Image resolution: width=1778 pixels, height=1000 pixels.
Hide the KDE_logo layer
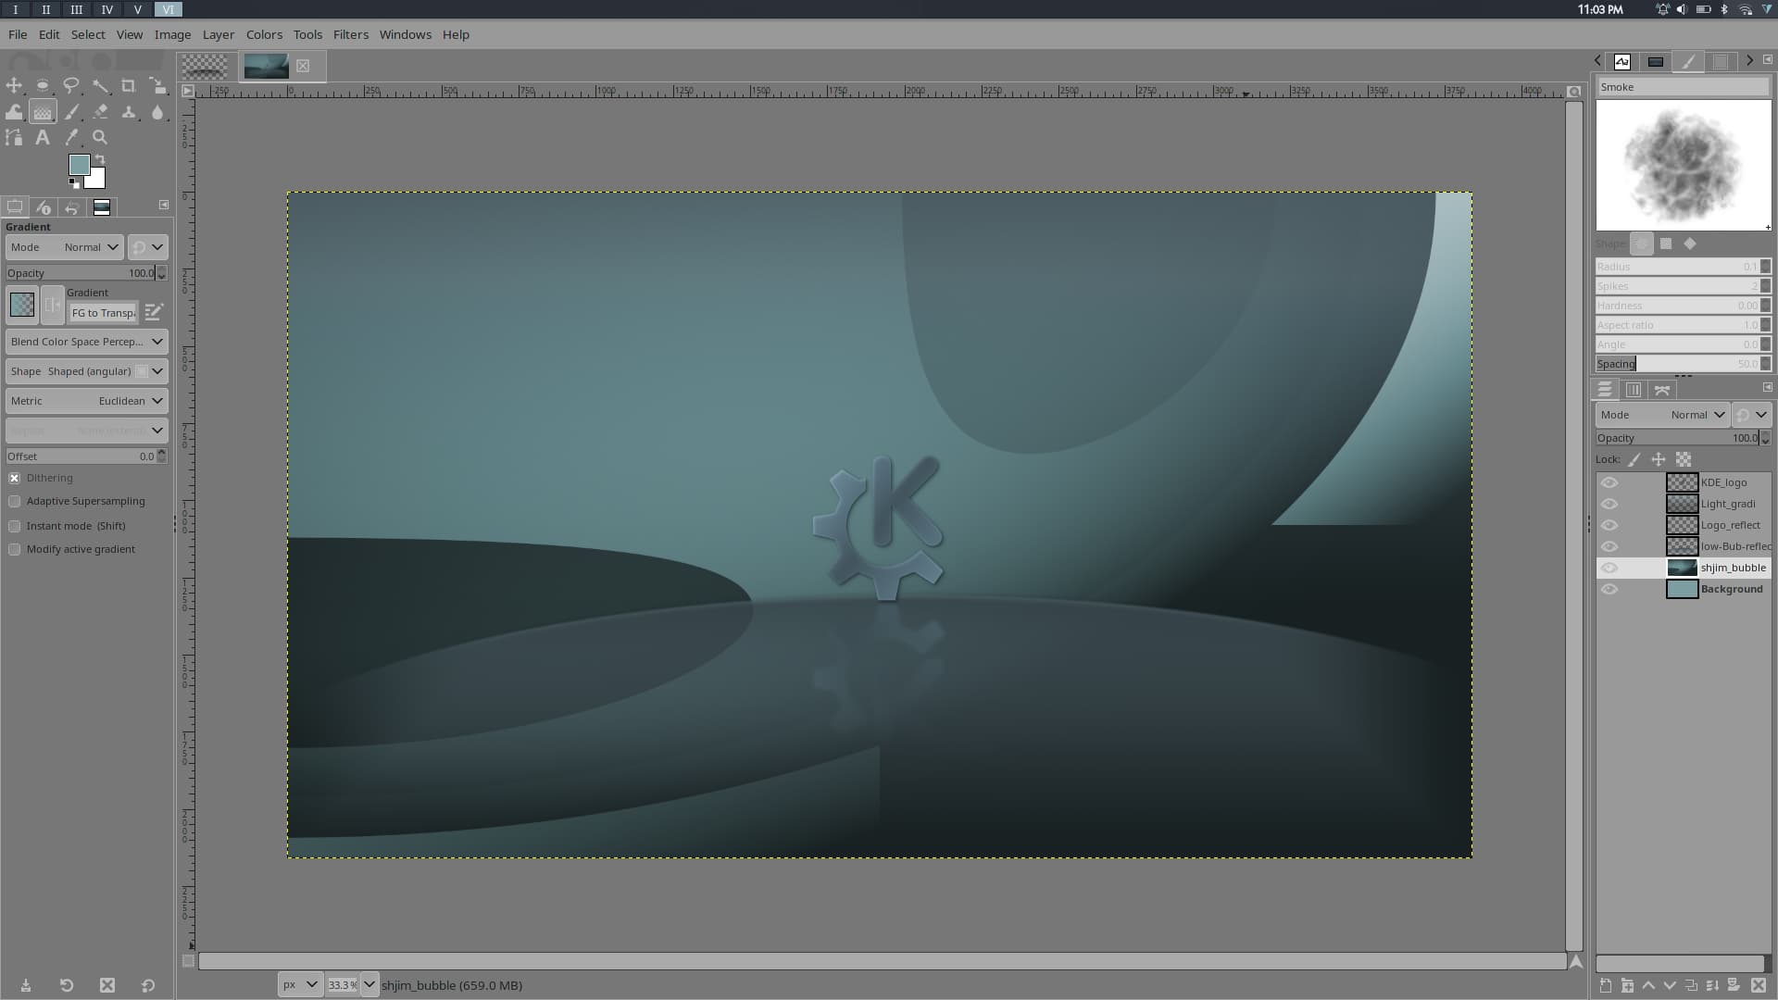click(x=1609, y=482)
